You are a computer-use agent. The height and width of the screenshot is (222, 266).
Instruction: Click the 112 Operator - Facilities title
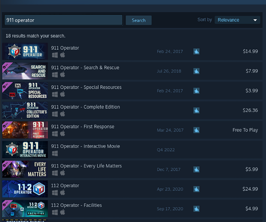point(76,205)
